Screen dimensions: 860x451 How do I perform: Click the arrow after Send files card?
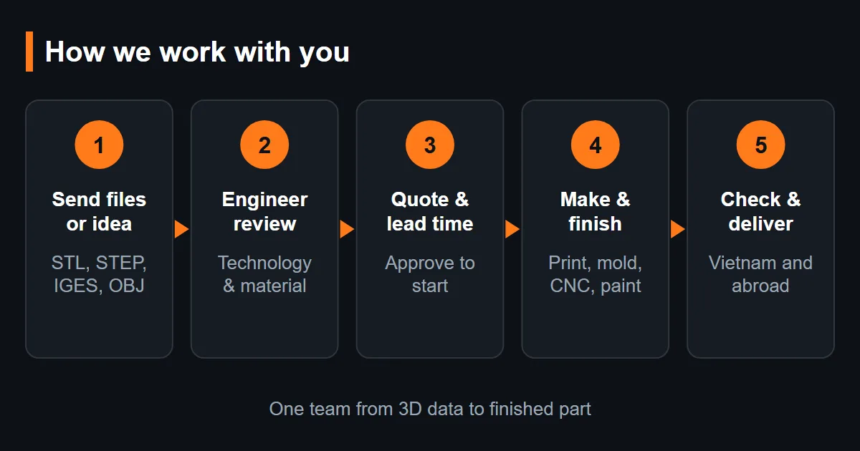181,229
